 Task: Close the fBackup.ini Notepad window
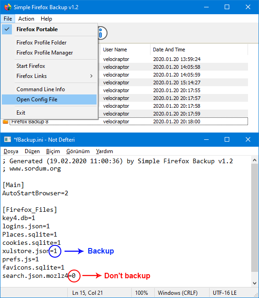[x=248, y=140]
